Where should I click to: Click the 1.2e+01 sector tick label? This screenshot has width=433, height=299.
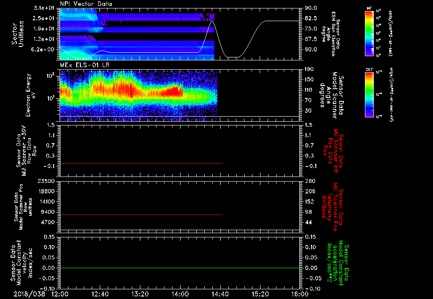[44, 39]
